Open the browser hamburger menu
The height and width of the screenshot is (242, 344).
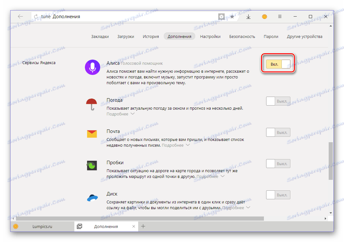click(280, 17)
